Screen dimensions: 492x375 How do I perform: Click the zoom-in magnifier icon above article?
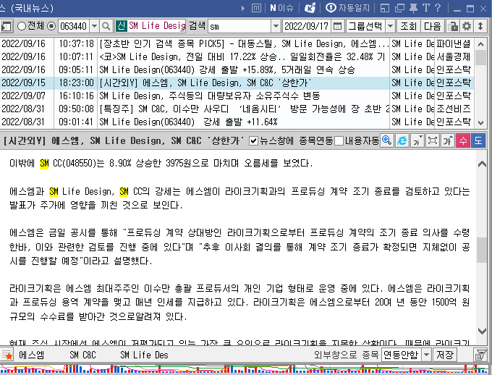coord(386,140)
